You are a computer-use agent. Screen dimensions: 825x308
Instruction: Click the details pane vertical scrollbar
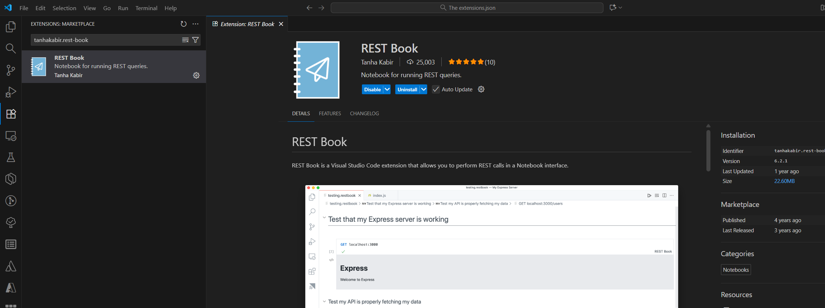[x=708, y=150]
